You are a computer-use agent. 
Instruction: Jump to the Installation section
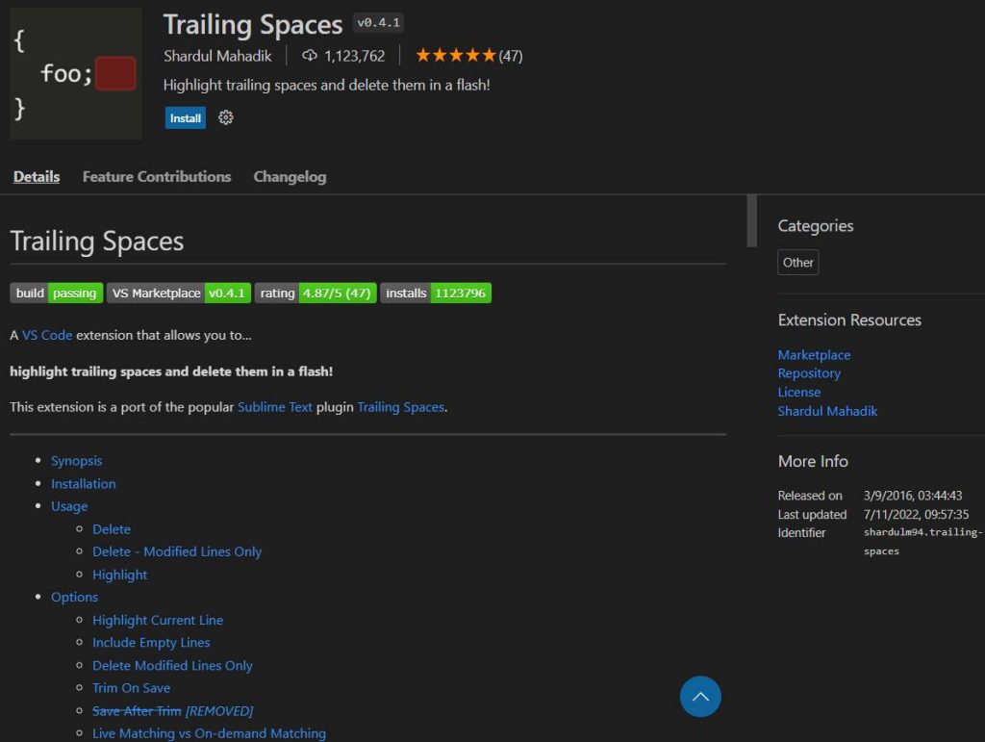pyautogui.click(x=84, y=483)
